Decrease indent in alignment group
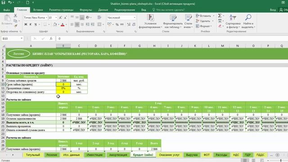Viewport: 288px width, 162px height. (x=87, y=24)
